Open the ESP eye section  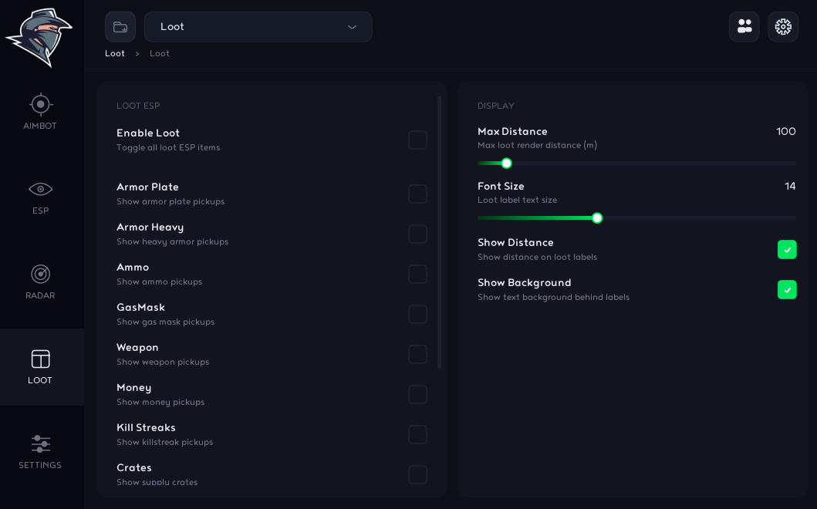tap(40, 189)
